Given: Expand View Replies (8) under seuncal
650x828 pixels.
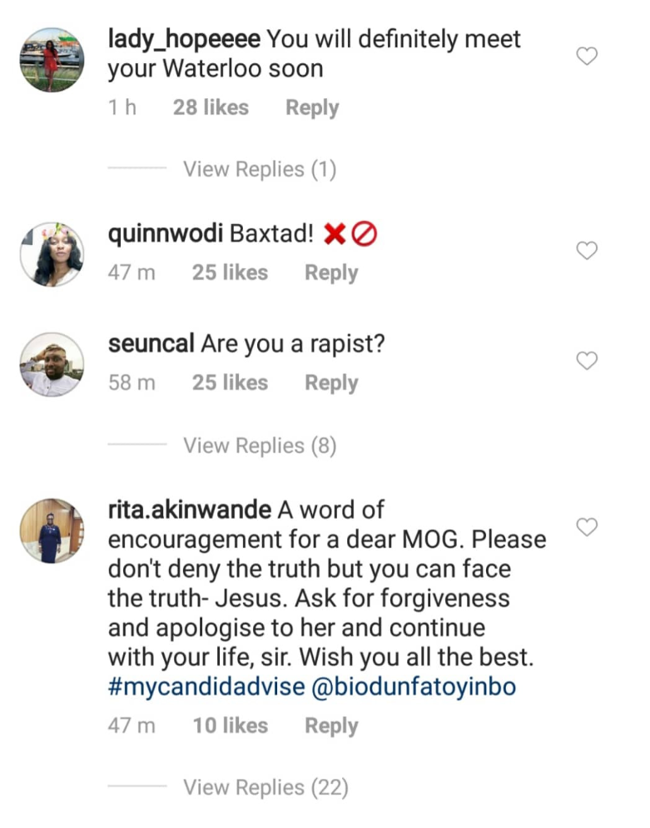Looking at the screenshot, I should 259,446.
